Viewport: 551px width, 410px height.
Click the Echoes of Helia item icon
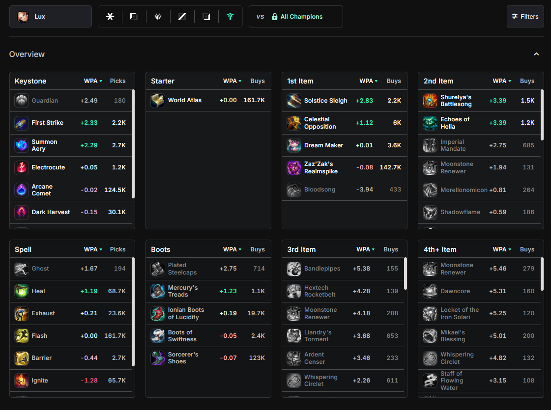[430, 123]
